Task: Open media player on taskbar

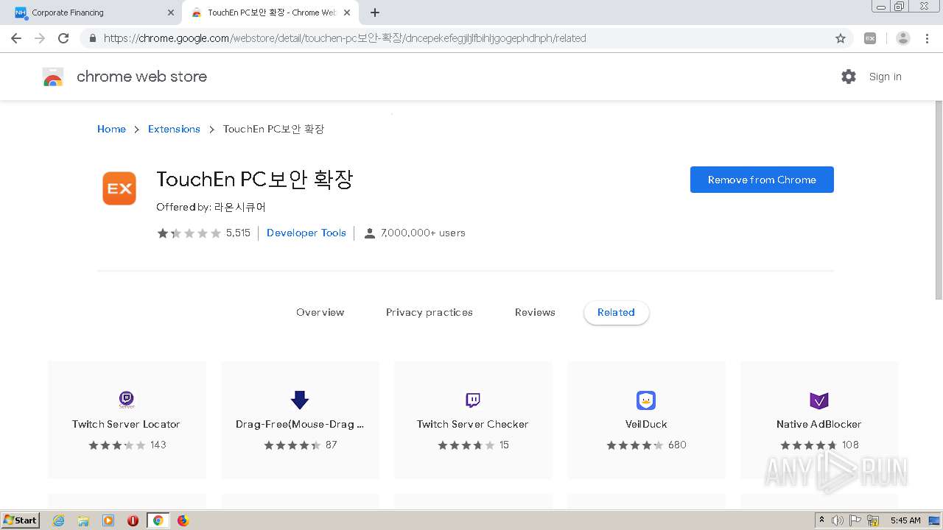Action: click(108, 520)
